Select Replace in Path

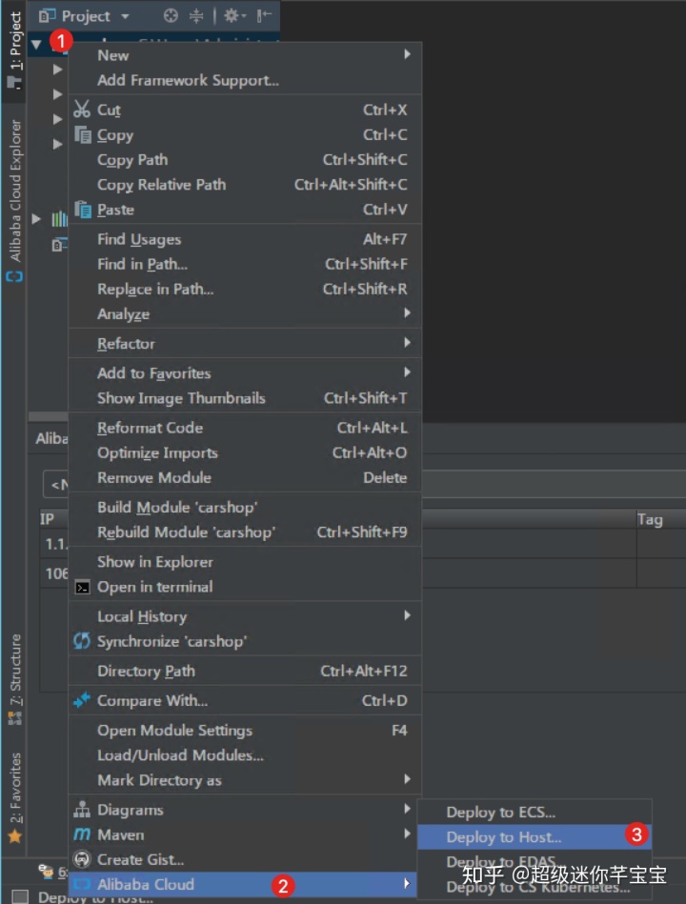[x=245, y=289]
